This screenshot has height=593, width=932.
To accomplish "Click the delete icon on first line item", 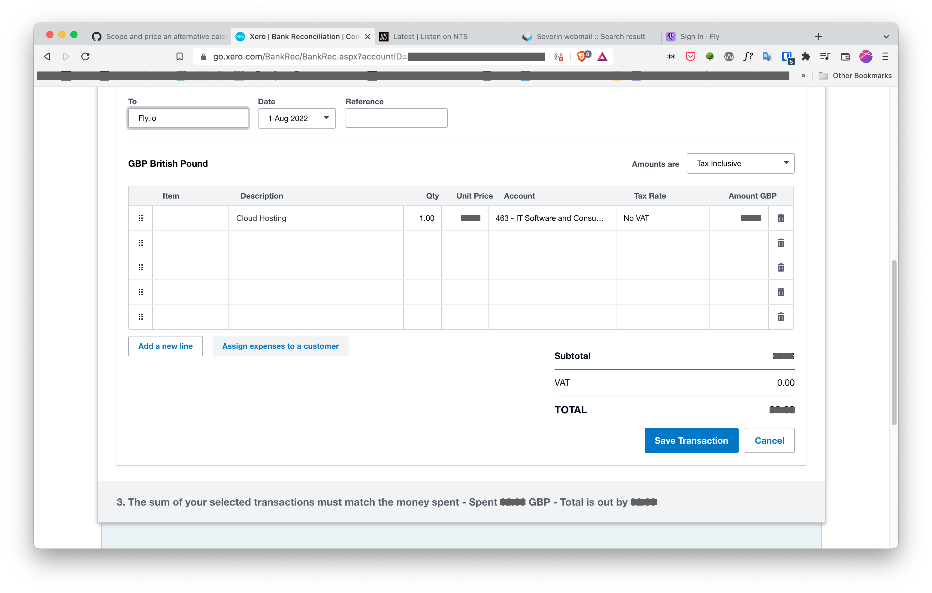I will [780, 218].
